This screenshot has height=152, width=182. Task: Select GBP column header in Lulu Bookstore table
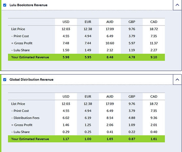pos(132,22)
